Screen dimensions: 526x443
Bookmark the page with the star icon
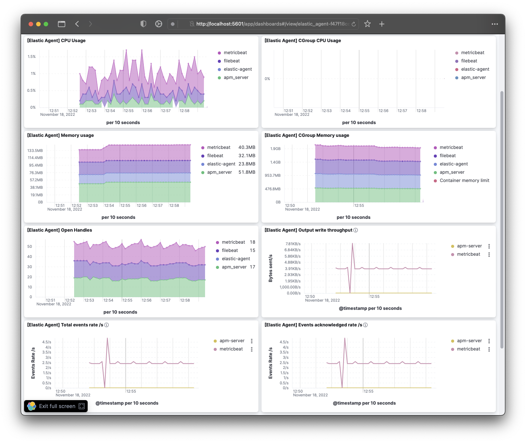(x=368, y=24)
